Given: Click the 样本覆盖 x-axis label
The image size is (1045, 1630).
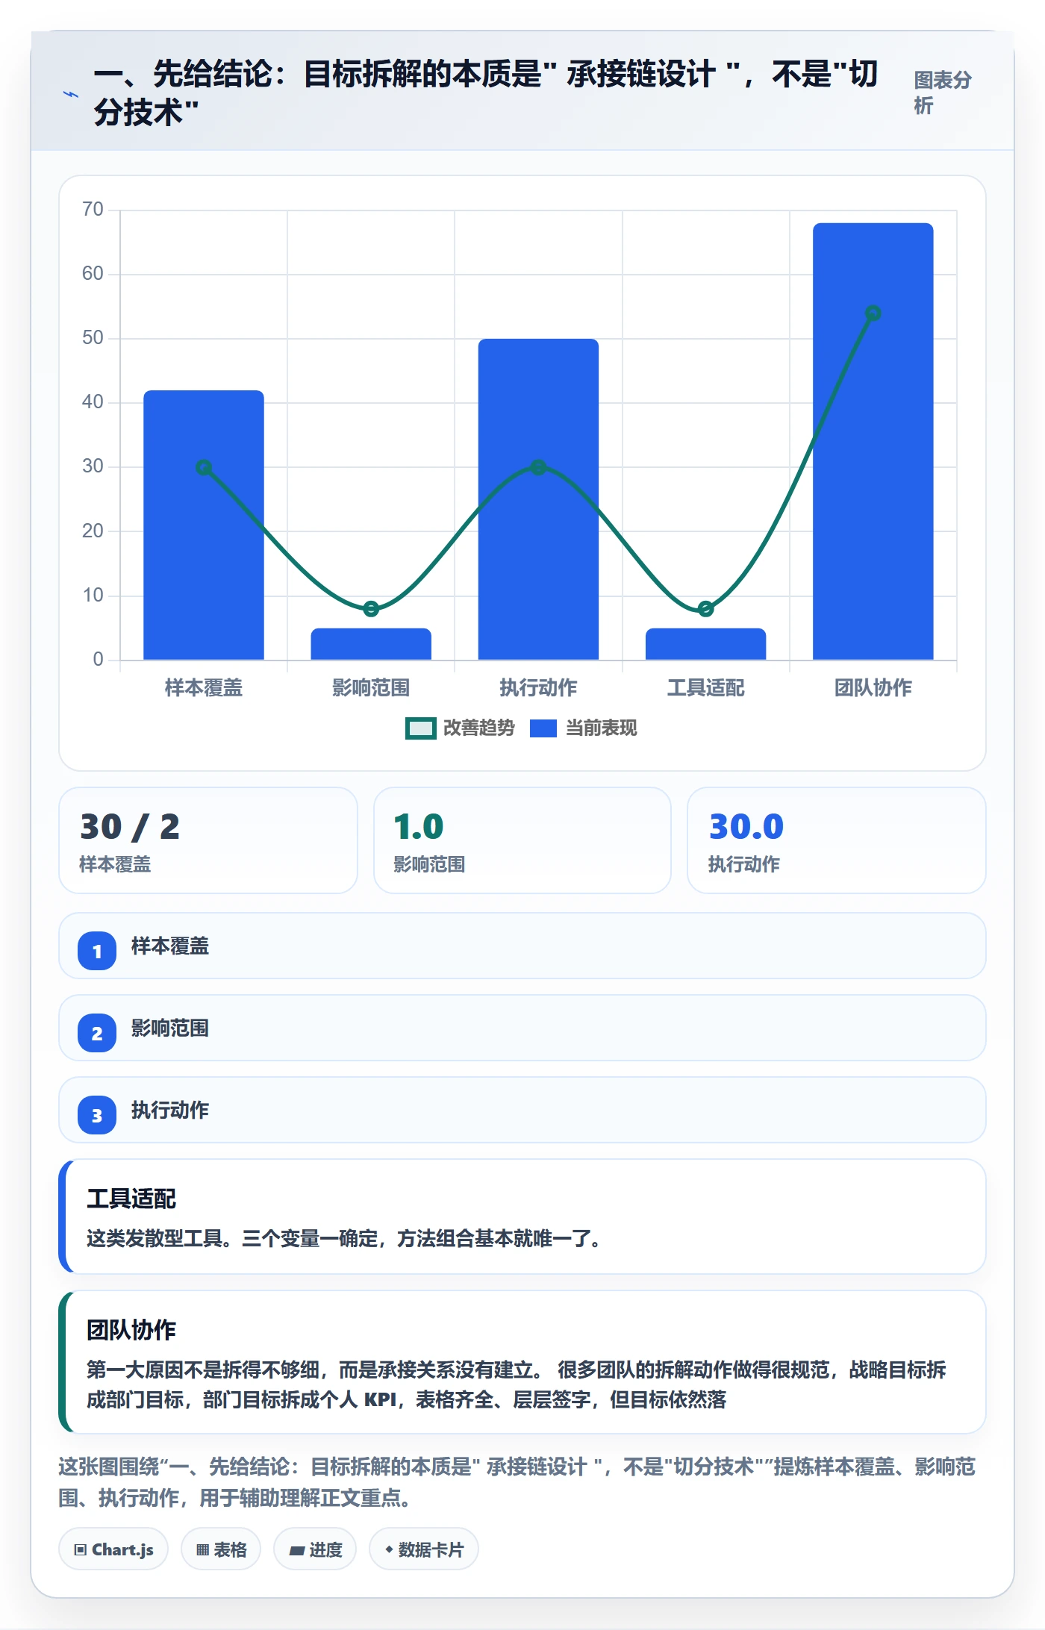Looking at the screenshot, I should (x=204, y=688).
